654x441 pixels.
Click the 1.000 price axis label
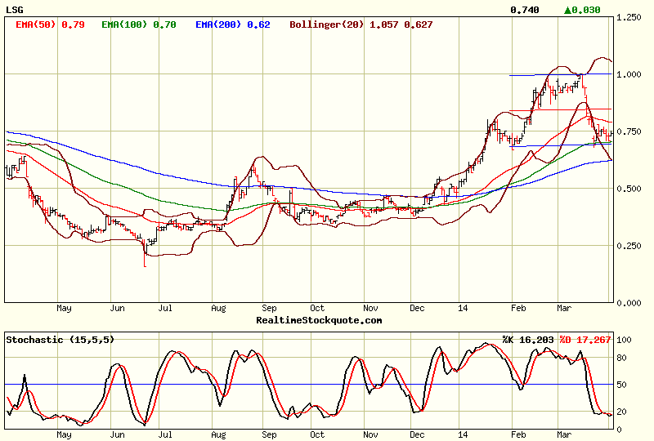click(629, 74)
